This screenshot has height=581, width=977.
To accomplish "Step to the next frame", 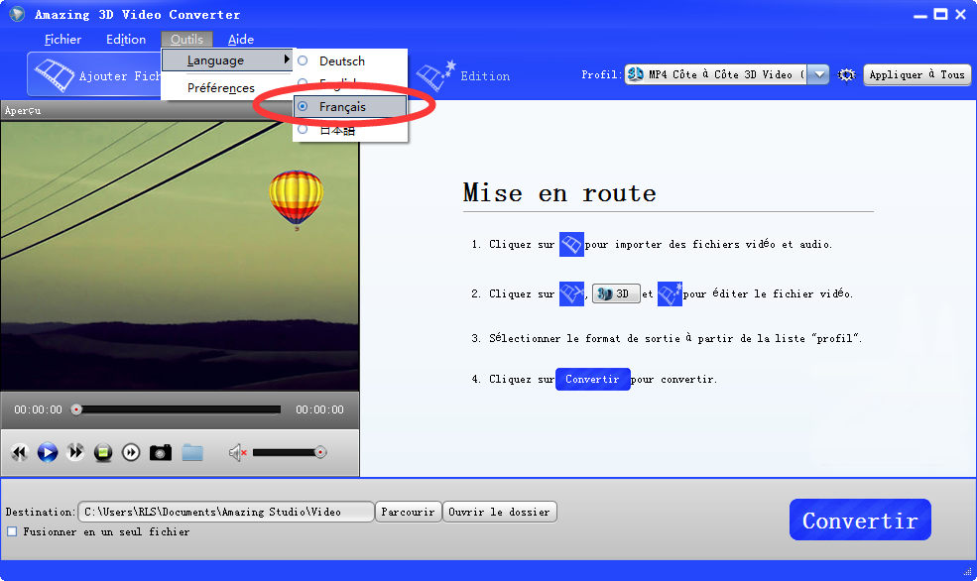I will 131,452.
